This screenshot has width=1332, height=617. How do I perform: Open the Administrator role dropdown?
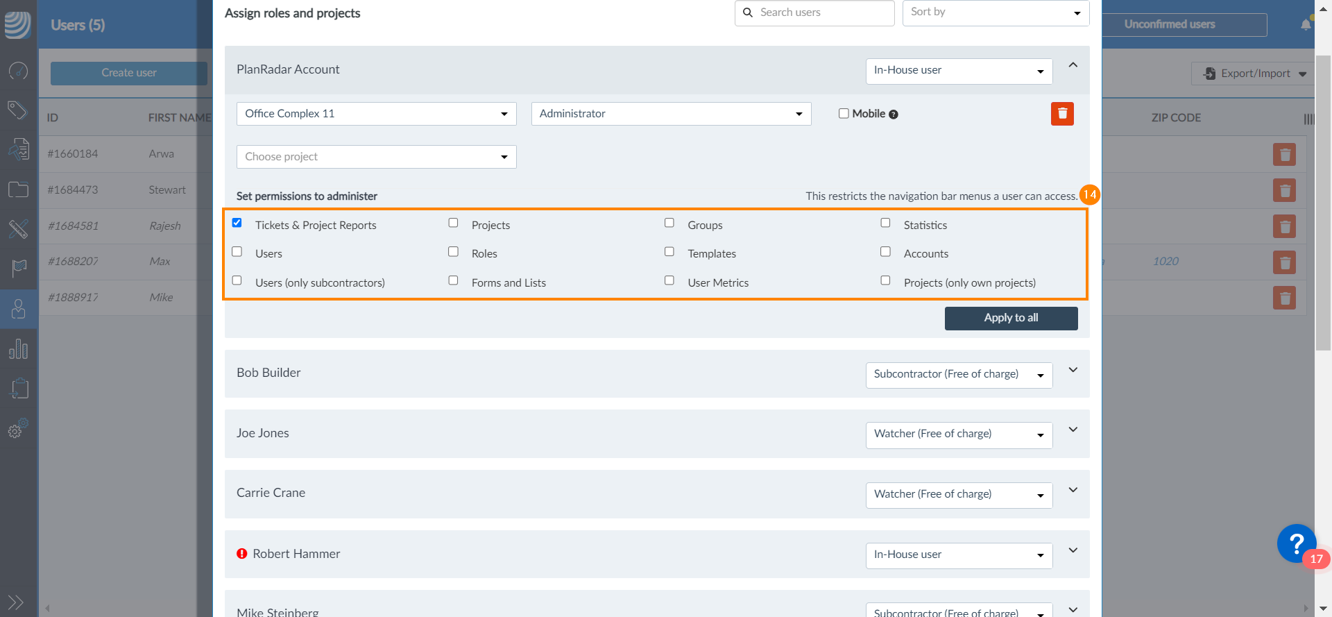point(671,114)
